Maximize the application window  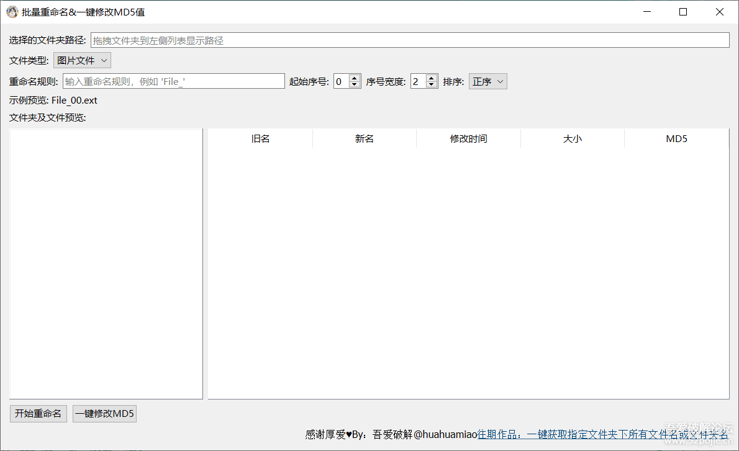(x=683, y=12)
